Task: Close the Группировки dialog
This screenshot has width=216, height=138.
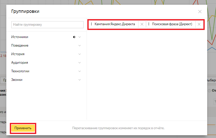Action: click(x=200, y=12)
